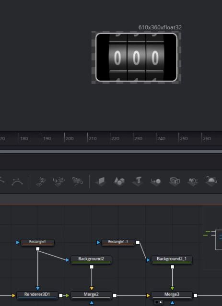
Task: Add a pMerge particle node from toolbar
Action: [x=59, y=182]
